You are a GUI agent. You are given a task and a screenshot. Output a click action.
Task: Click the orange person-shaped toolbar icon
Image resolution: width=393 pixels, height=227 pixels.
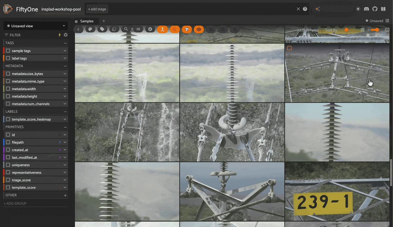point(162,29)
